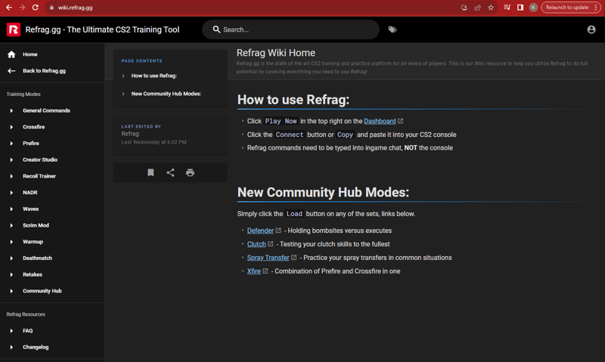Open the Chrome profile avatar K
This screenshot has height=362, width=605.
point(533,8)
